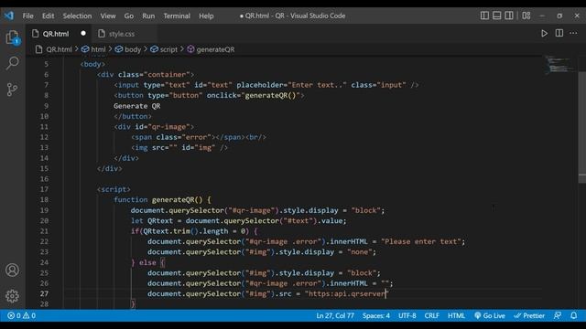Click '</button>' tag on line 10
The height and width of the screenshot is (329, 586).
point(133,116)
